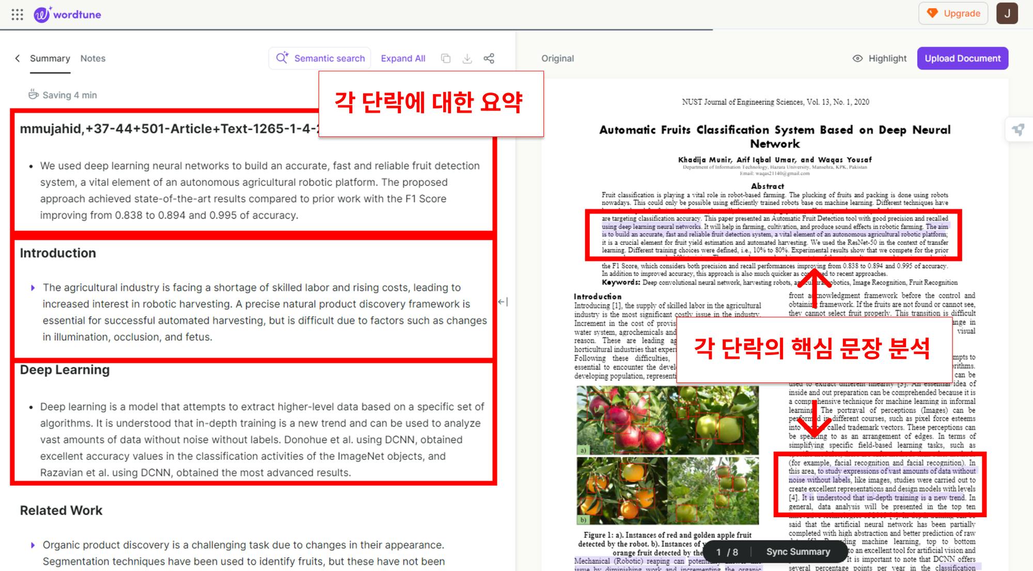Expand the Related Work summary triangle

(33, 545)
